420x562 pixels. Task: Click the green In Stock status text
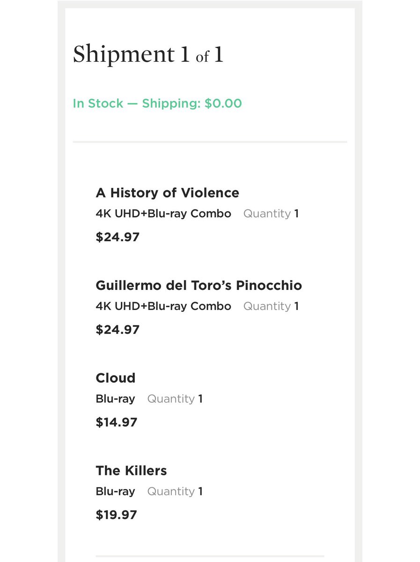(98, 104)
